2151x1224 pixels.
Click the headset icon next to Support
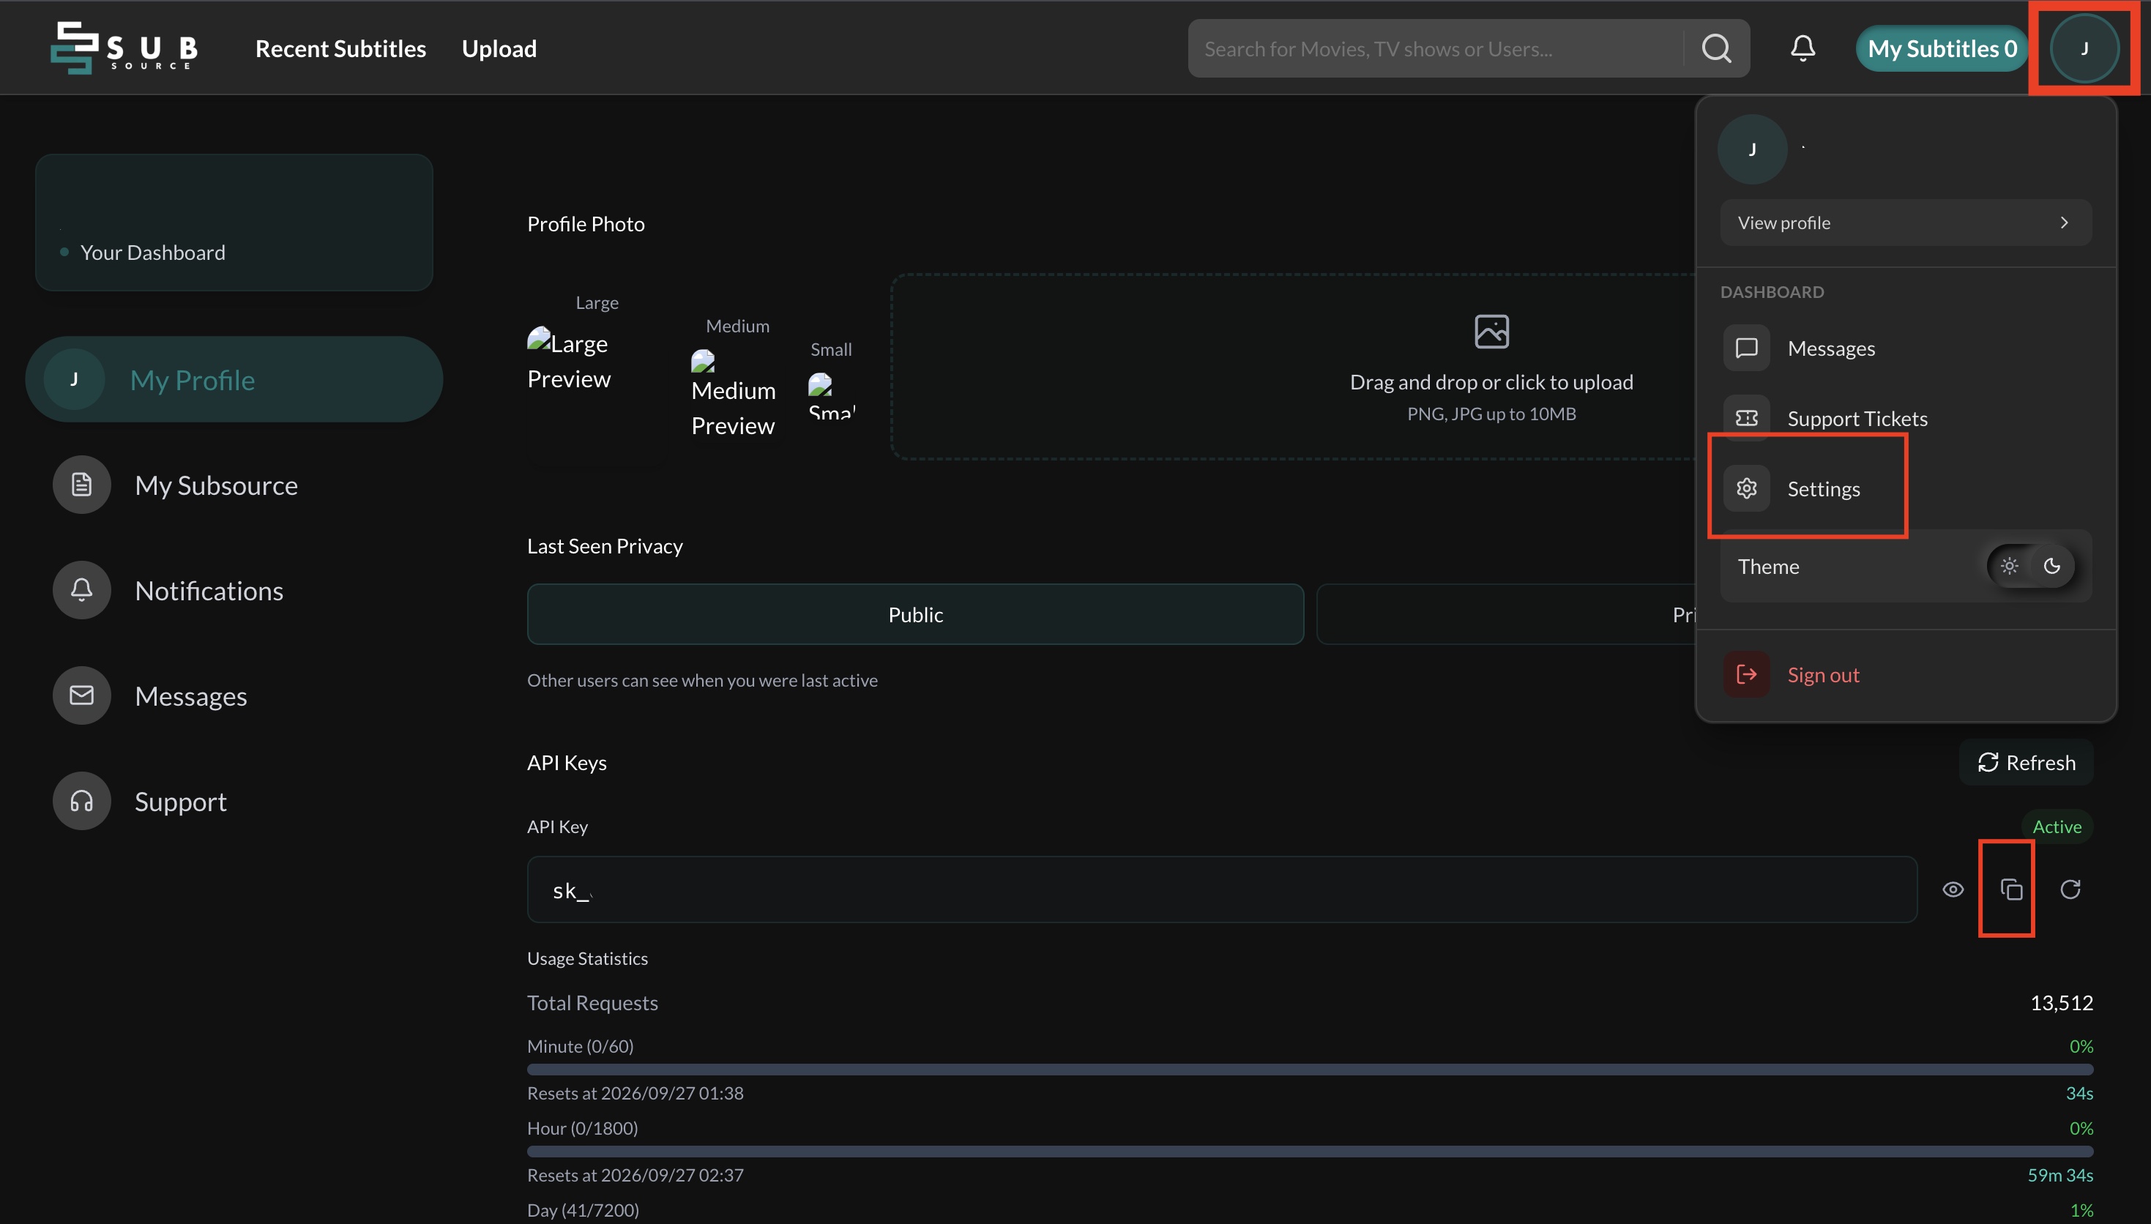tap(81, 801)
